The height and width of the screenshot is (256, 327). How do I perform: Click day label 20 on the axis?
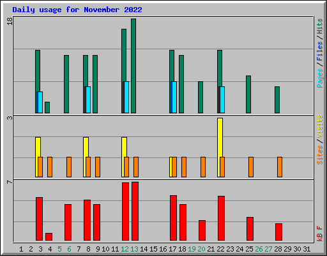pos(201,249)
